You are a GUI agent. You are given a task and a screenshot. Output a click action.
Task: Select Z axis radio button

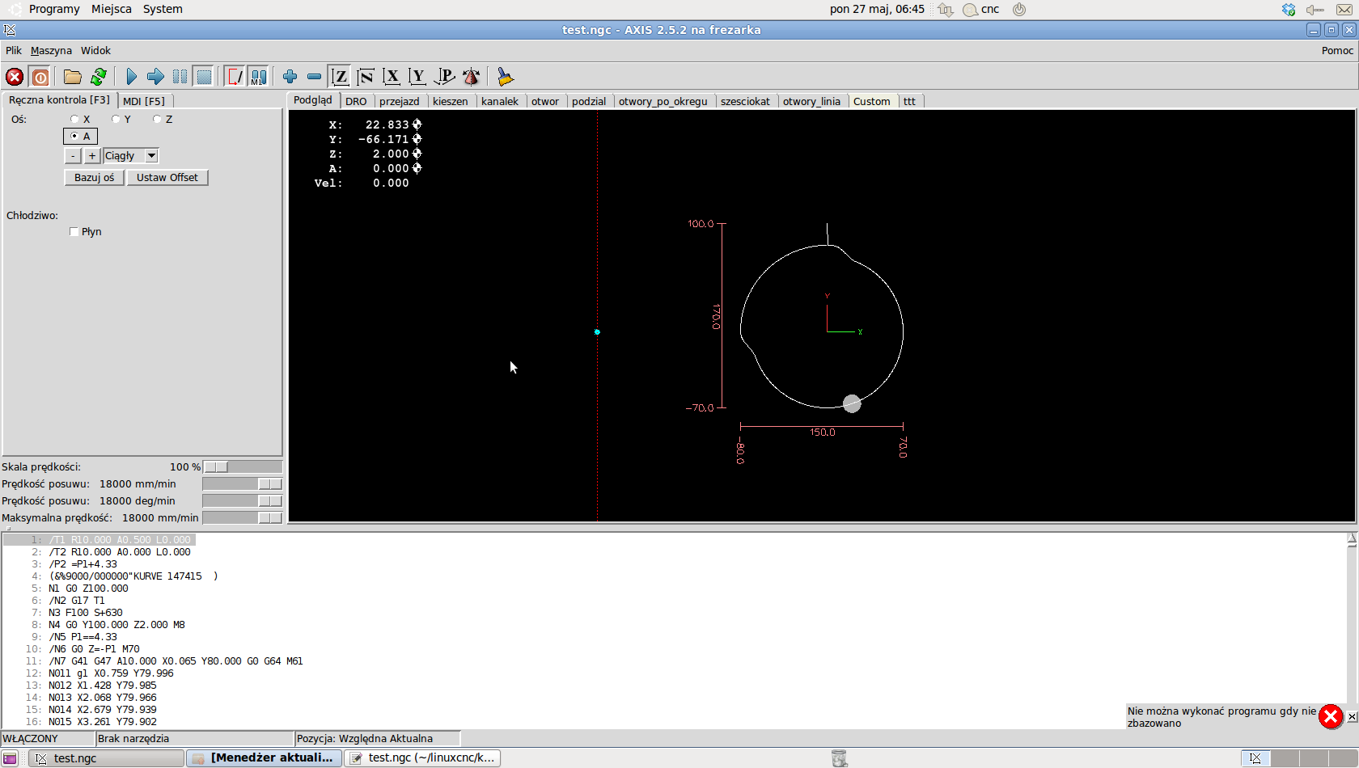(x=157, y=119)
